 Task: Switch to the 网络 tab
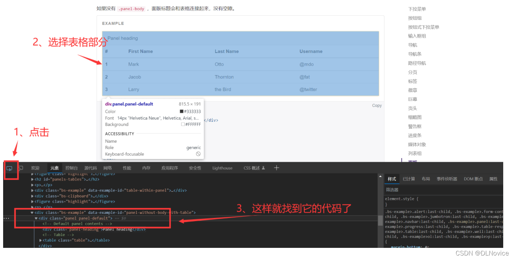tap(108, 168)
